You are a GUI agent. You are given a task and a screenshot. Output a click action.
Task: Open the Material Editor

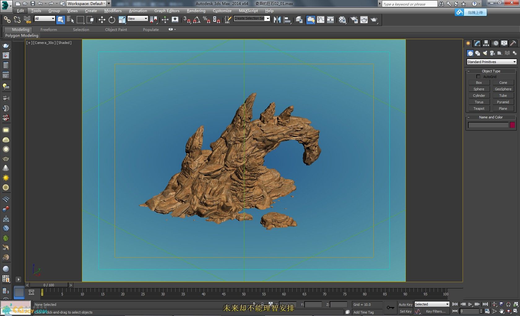point(342,20)
